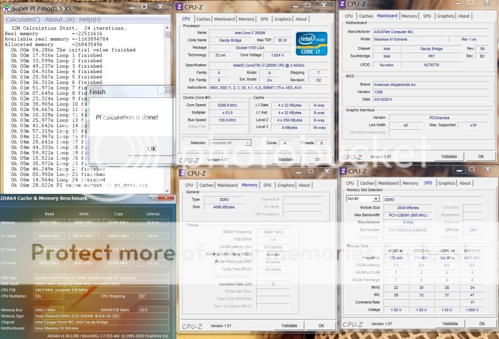This screenshot has height=339, width=499.
Task: Select CPU tab in the CPU-Z memory timings window
Action: [189, 185]
